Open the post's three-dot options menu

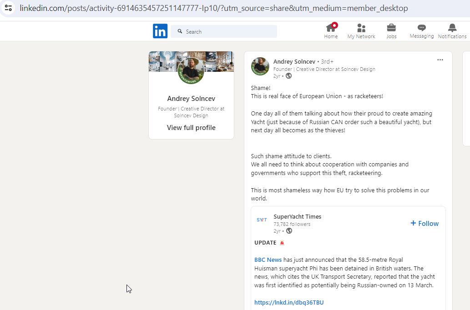click(440, 60)
